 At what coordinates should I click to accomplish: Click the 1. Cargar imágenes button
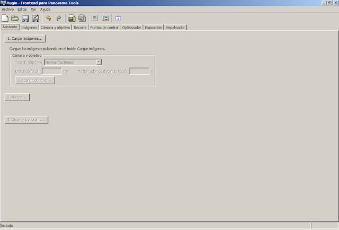pos(25,39)
